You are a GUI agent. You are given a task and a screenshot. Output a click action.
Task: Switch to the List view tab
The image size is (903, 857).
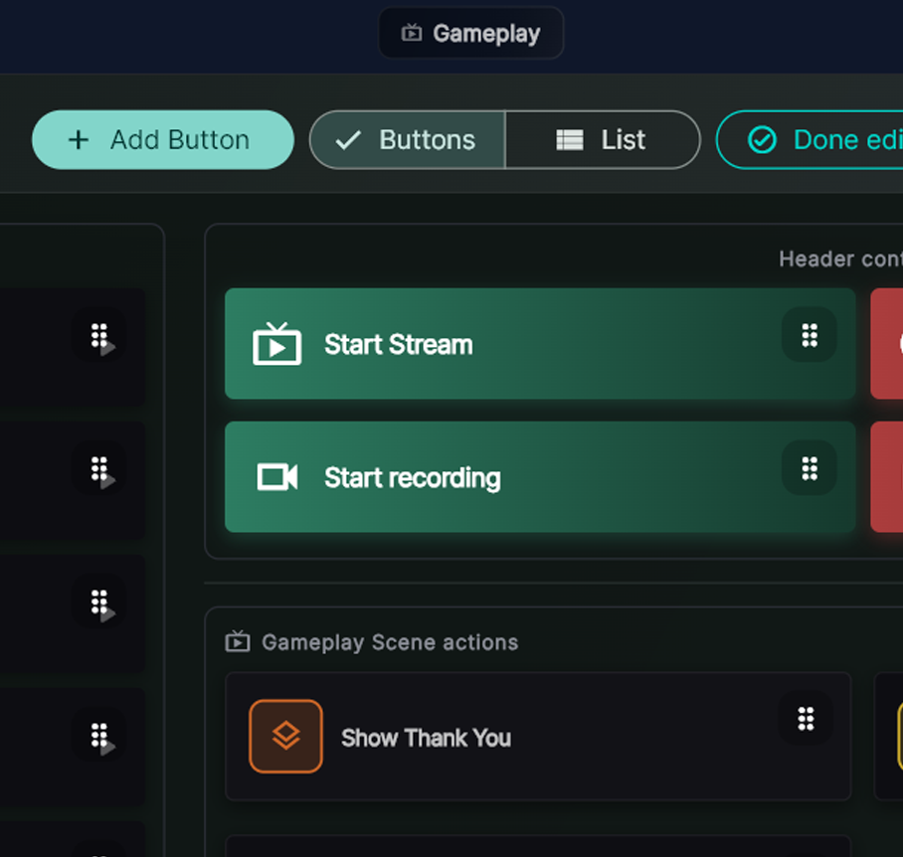(x=603, y=140)
